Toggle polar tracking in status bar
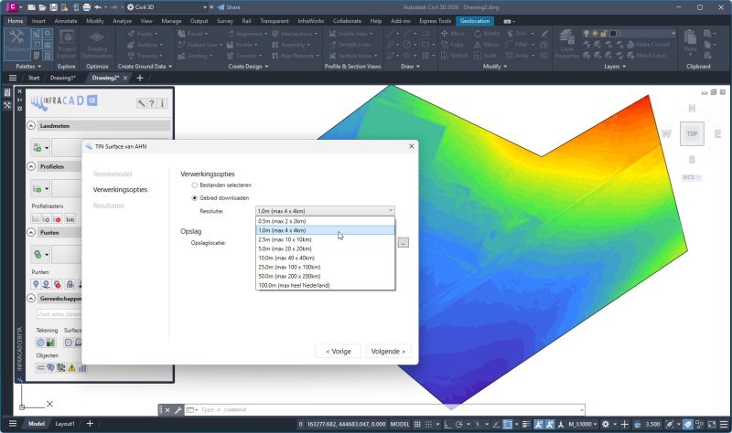Image resolution: width=732 pixels, height=433 pixels. point(459,424)
